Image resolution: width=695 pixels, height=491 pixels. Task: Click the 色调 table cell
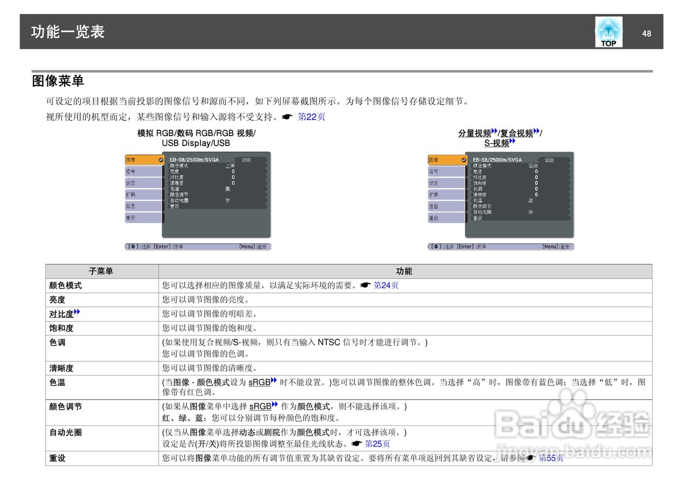tap(102, 348)
